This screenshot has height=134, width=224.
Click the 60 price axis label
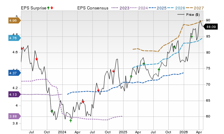[x=208, y=116]
